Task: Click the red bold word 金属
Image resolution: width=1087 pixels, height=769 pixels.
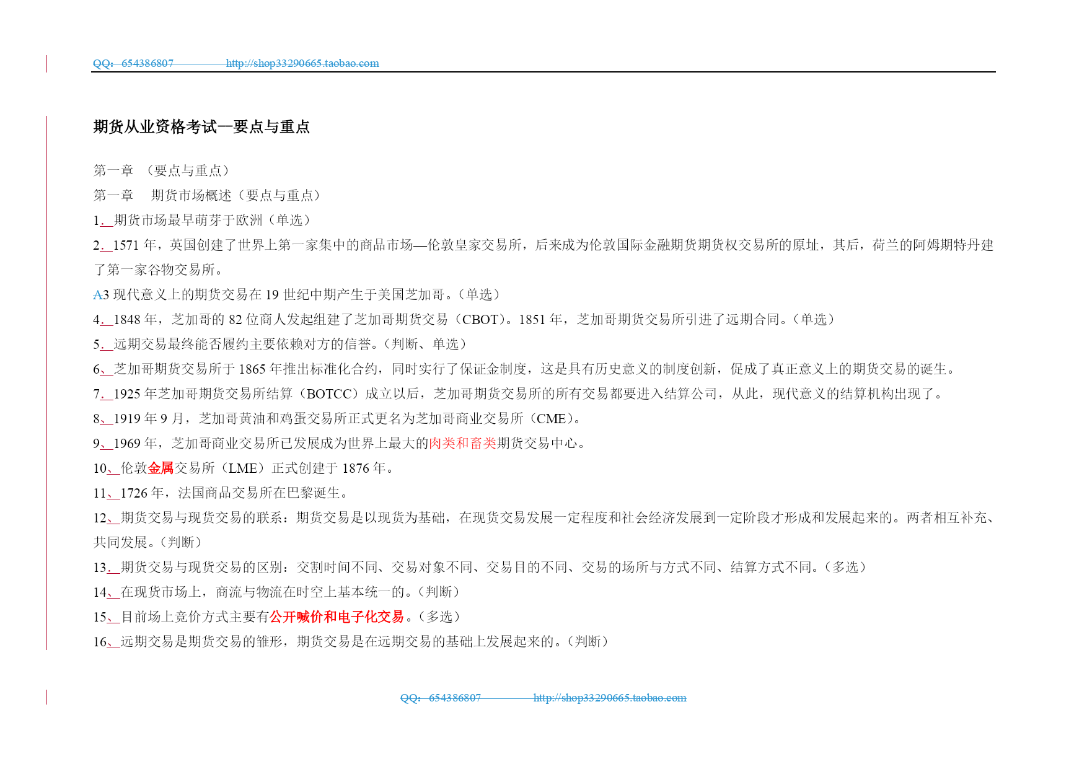Action: pyautogui.click(x=161, y=468)
